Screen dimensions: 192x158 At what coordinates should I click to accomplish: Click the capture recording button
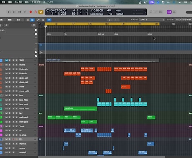pyautogui.click(x=36, y=12)
